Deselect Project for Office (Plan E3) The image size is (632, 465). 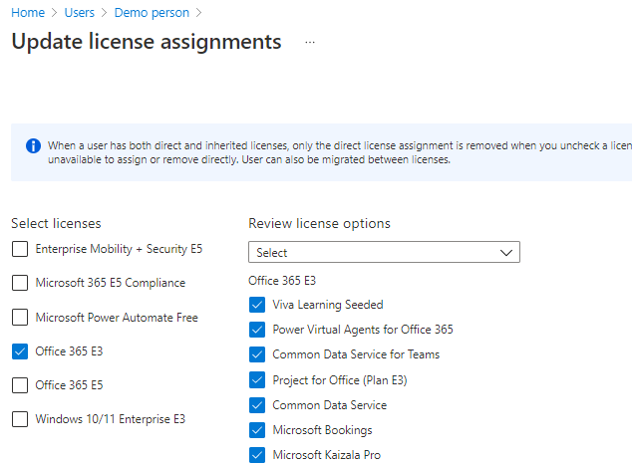(257, 380)
